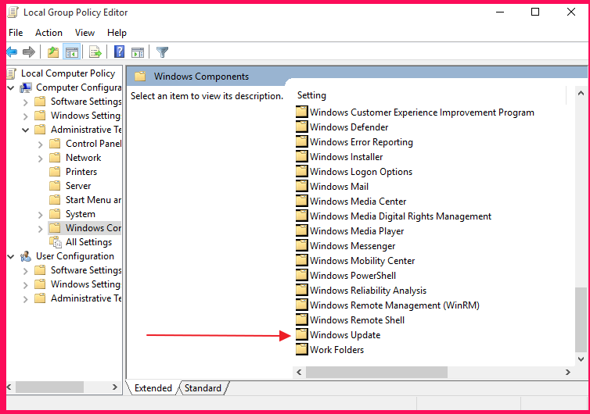Image resolution: width=590 pixels, height=414 pixels.
Task: Expand the System tree node
Action: [x=41, y=214]
